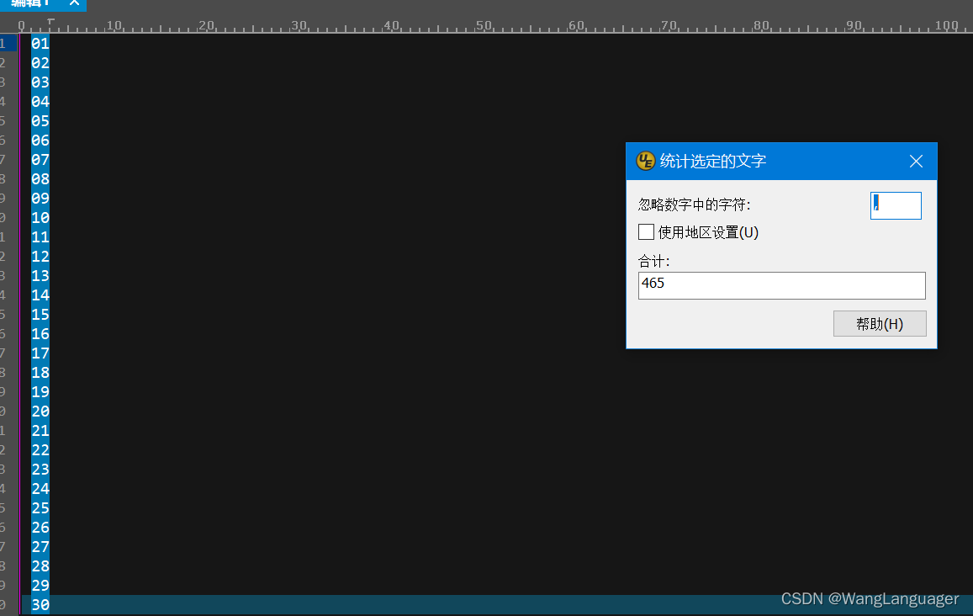The width and height of the screenshot is (973, 616).
Task: Enable the 使用地区设置(U) checkbox
Action: (x=646, y=232)
